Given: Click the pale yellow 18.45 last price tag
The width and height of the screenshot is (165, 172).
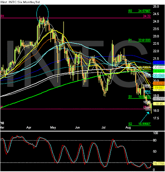Looking at the screenshot, I should [159, 104].
